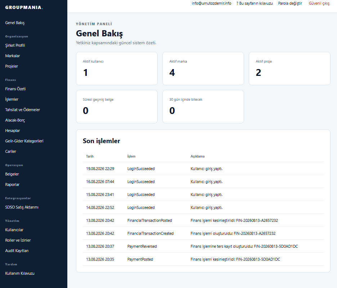Click the FinancialTransactionPosted cell
Screen dimensions: 337x288
pyautogui.click(x=149, y=220)
